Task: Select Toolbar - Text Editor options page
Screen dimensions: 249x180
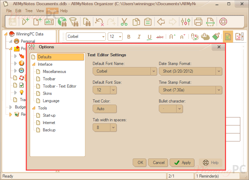Action: click(60, 86)
